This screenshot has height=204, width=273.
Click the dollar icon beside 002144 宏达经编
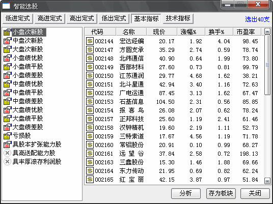point(90,41)
